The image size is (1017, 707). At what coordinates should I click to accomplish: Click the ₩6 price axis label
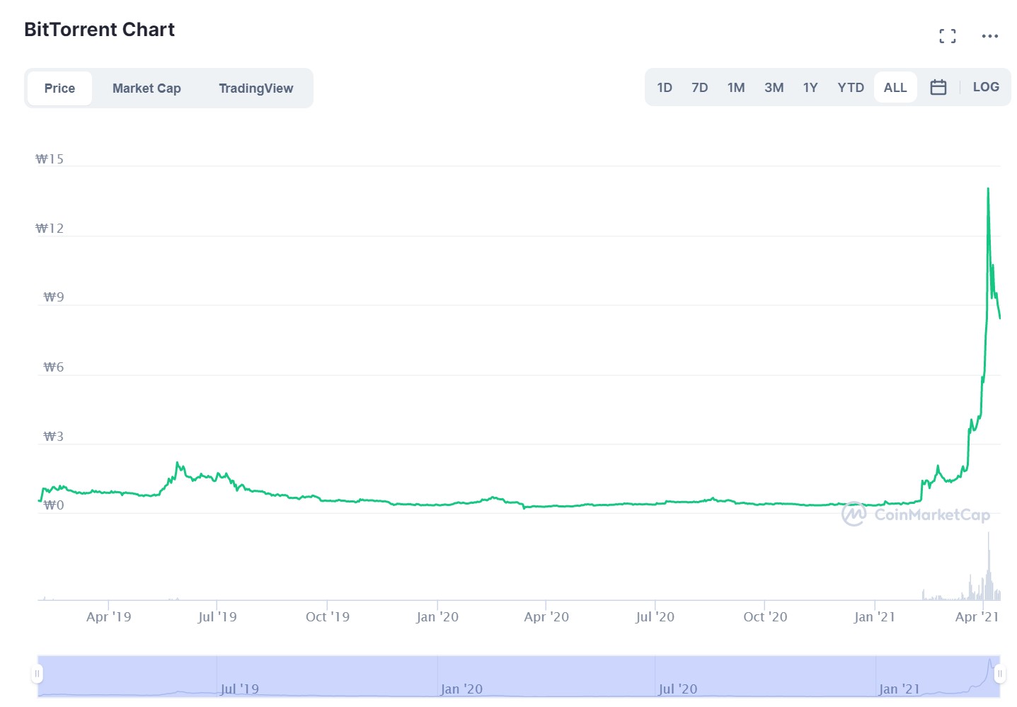[x=54, y=367]
